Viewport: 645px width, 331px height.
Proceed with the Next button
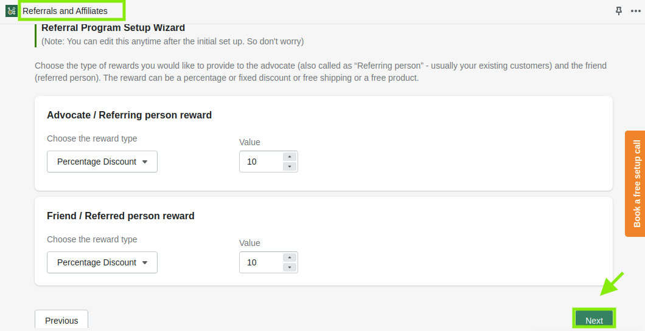click(x=594, y=319)
